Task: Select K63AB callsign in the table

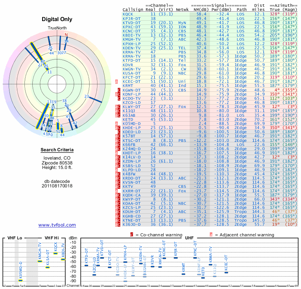Action: tap(129, 116)
